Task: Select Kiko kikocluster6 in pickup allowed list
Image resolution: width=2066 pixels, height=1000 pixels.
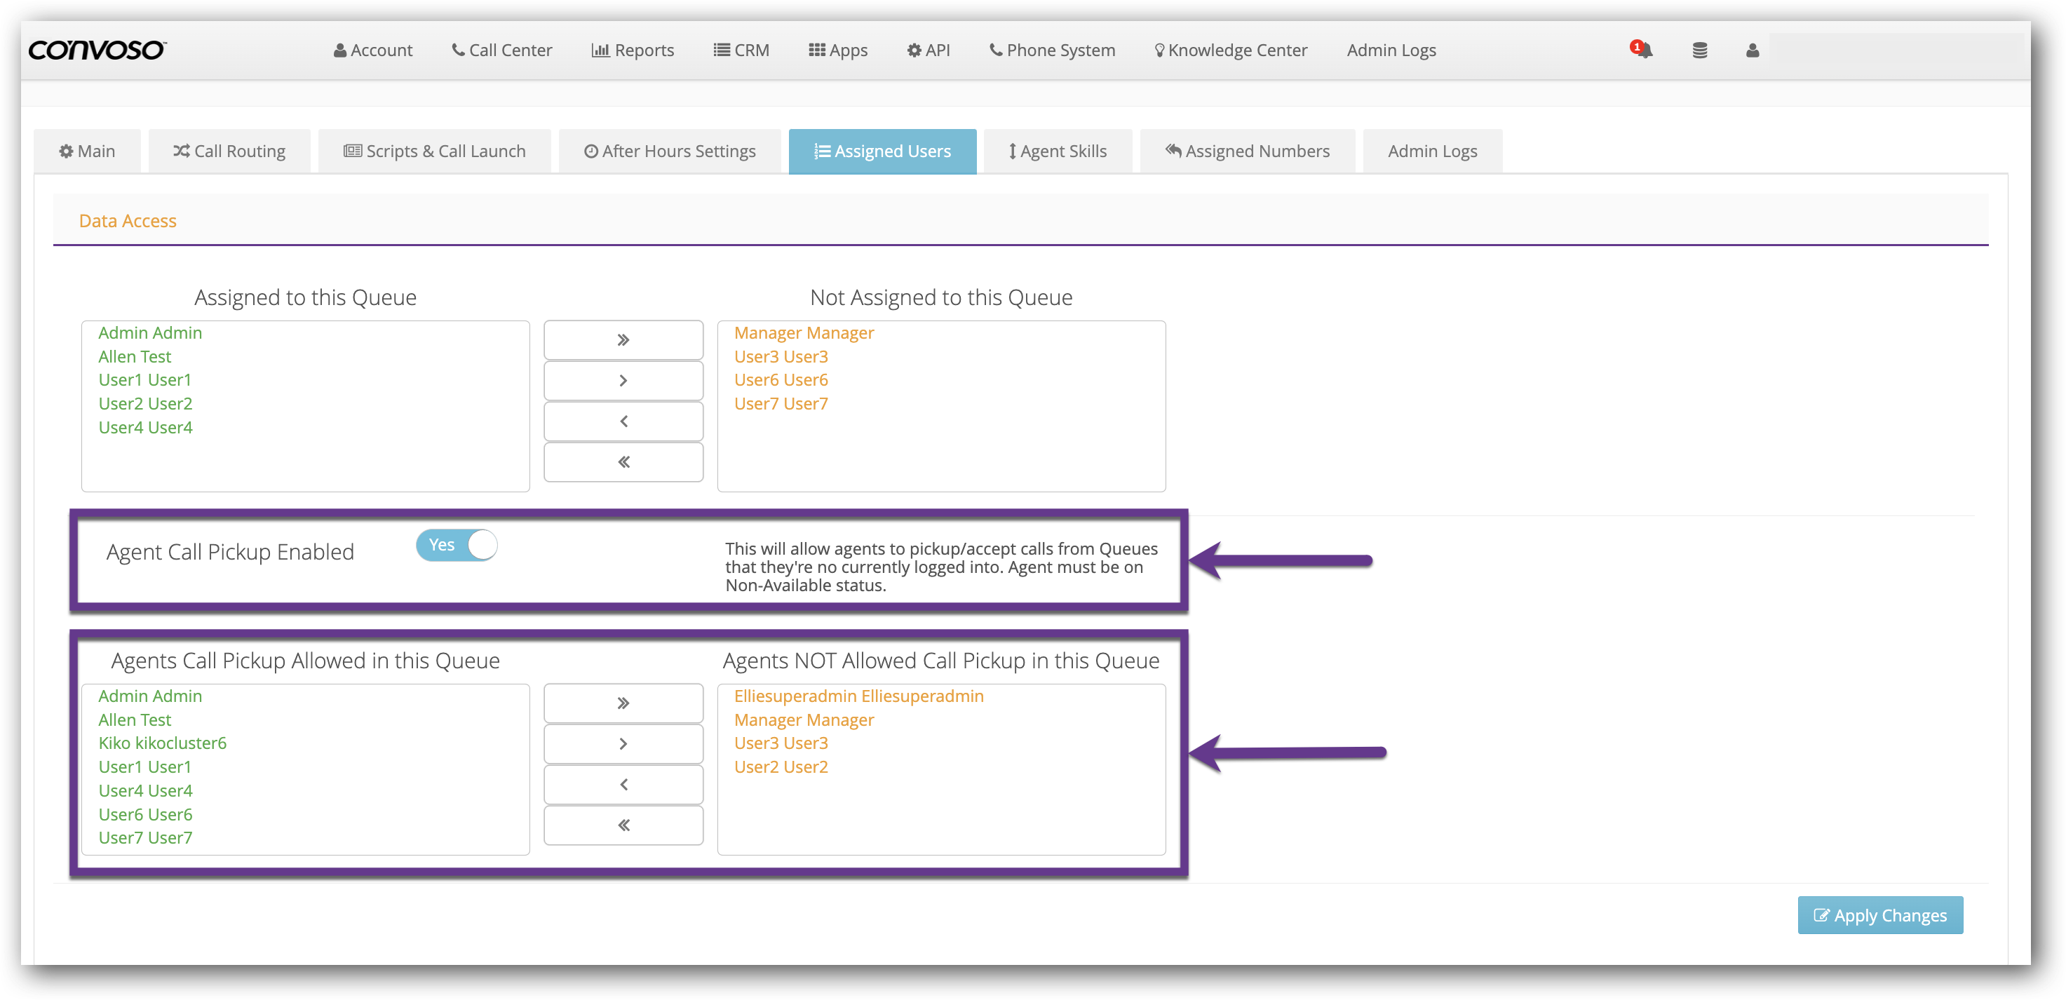Action: (162, 743)
